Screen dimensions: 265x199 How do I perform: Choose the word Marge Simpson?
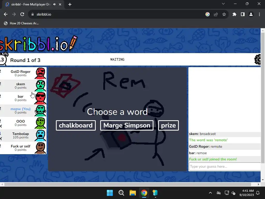[x=127, y=125]
